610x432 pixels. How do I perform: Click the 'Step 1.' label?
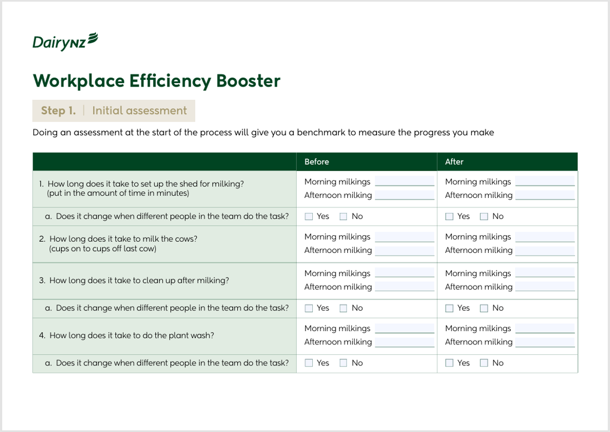click(x=58, y=110)
